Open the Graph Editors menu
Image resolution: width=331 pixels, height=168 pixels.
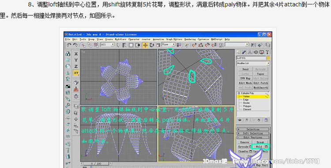click(x=174, y=39)
